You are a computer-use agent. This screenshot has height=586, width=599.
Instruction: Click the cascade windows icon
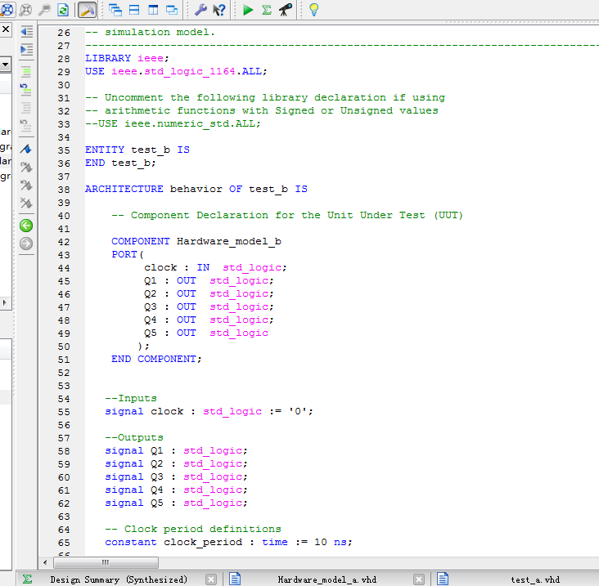click(x=115, y=10)
